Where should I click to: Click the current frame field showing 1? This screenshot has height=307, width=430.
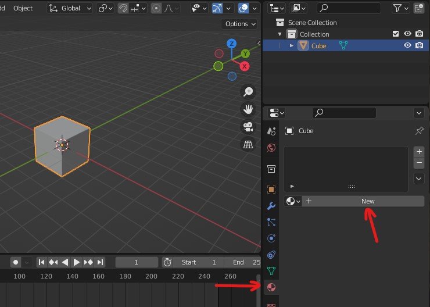click(x=137, y=262)
